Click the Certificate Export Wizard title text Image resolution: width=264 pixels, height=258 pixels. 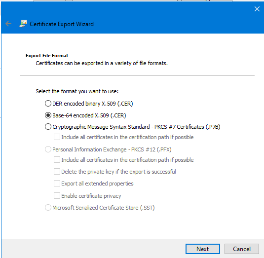tap(62, 24)
